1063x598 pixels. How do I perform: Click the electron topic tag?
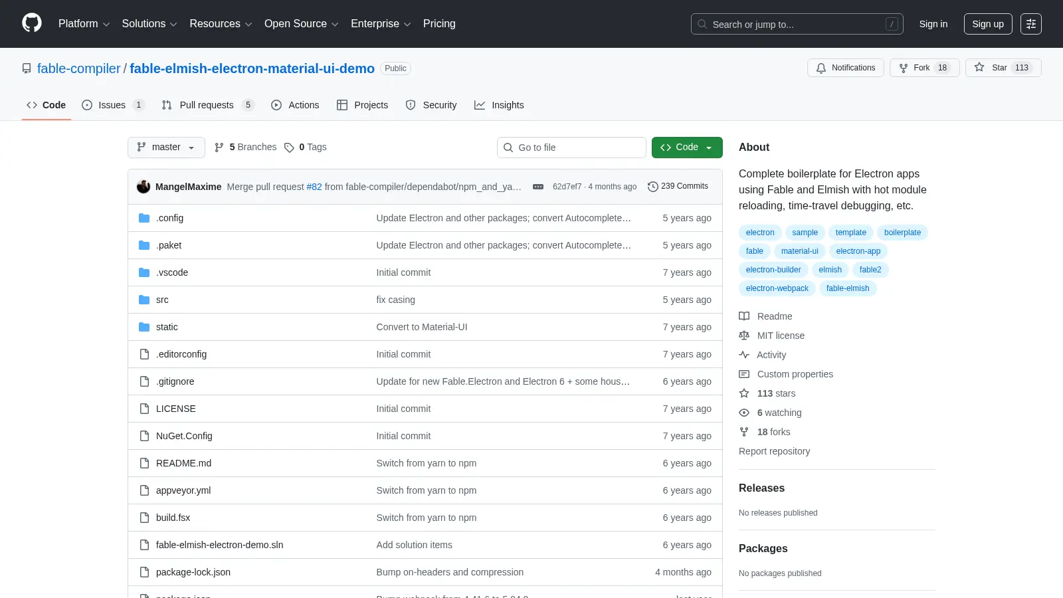(760, 233)
